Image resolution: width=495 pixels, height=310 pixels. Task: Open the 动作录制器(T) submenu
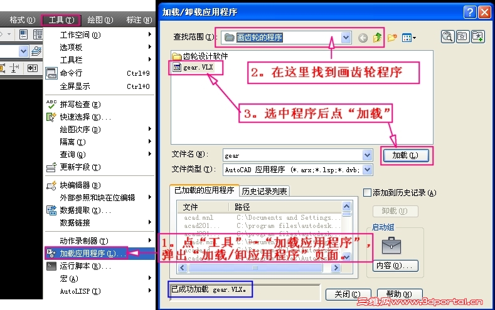pyautogui.click(x=100, y=241)
